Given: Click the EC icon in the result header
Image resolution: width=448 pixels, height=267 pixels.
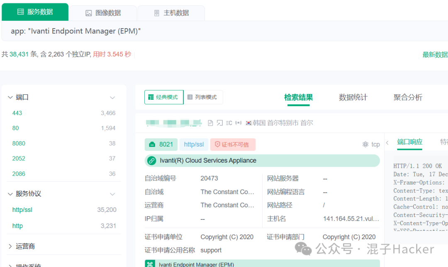Looking at the screenshot, I should tap(229, 123).
